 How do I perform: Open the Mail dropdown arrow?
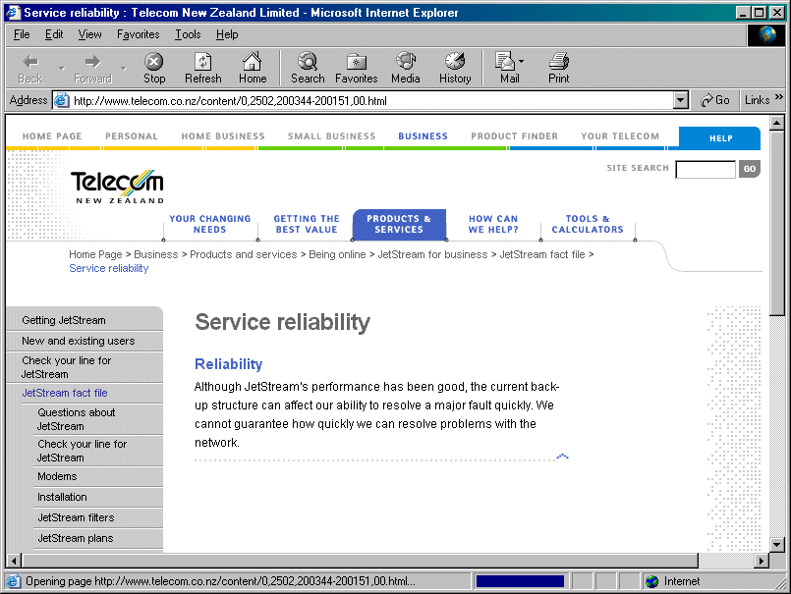point(522,62)
